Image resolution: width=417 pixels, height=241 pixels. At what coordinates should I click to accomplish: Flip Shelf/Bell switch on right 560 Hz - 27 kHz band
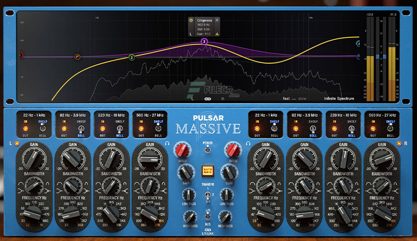point(390,128)
